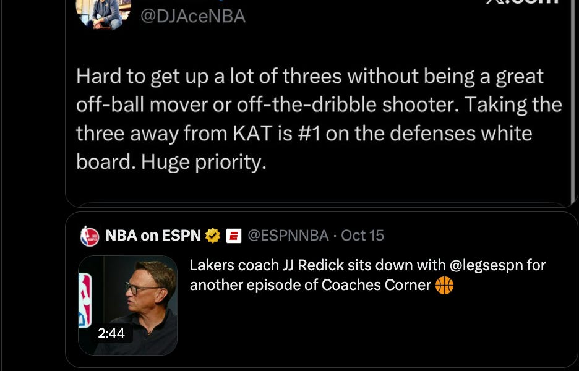
Task: Click the "Huge priority." sentence
Action: point(203,162)
